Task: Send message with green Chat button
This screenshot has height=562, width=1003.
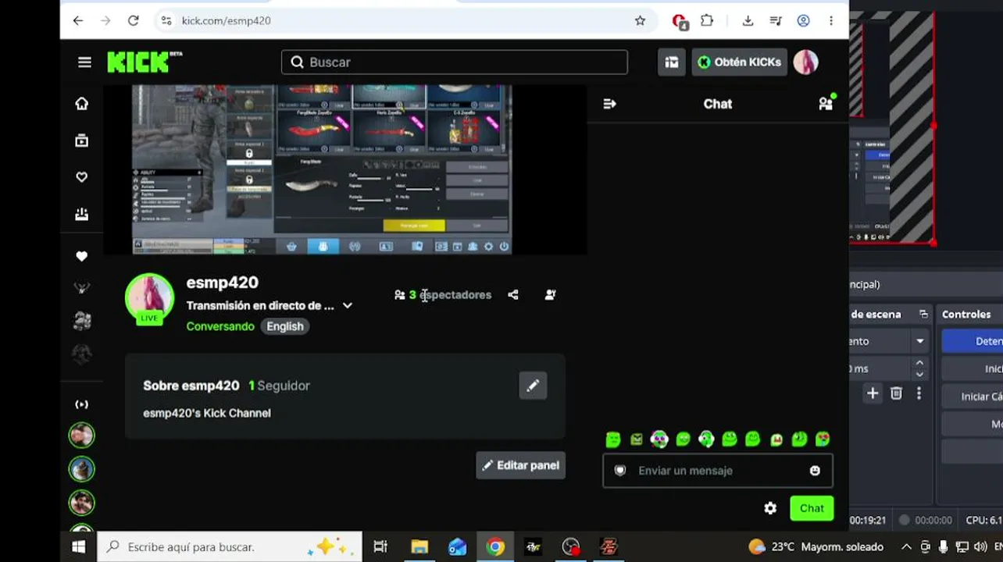Action: [x=812, y=508]
